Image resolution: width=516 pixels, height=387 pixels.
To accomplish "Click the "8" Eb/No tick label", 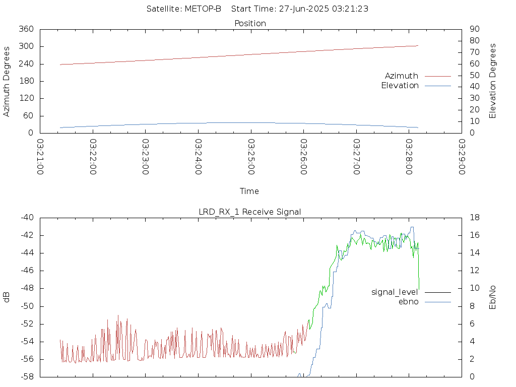I will [472, 306].
